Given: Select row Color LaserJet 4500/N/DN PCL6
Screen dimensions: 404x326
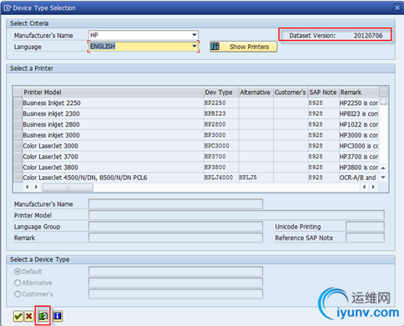Looking at the screenshot, I should point(196,178).
